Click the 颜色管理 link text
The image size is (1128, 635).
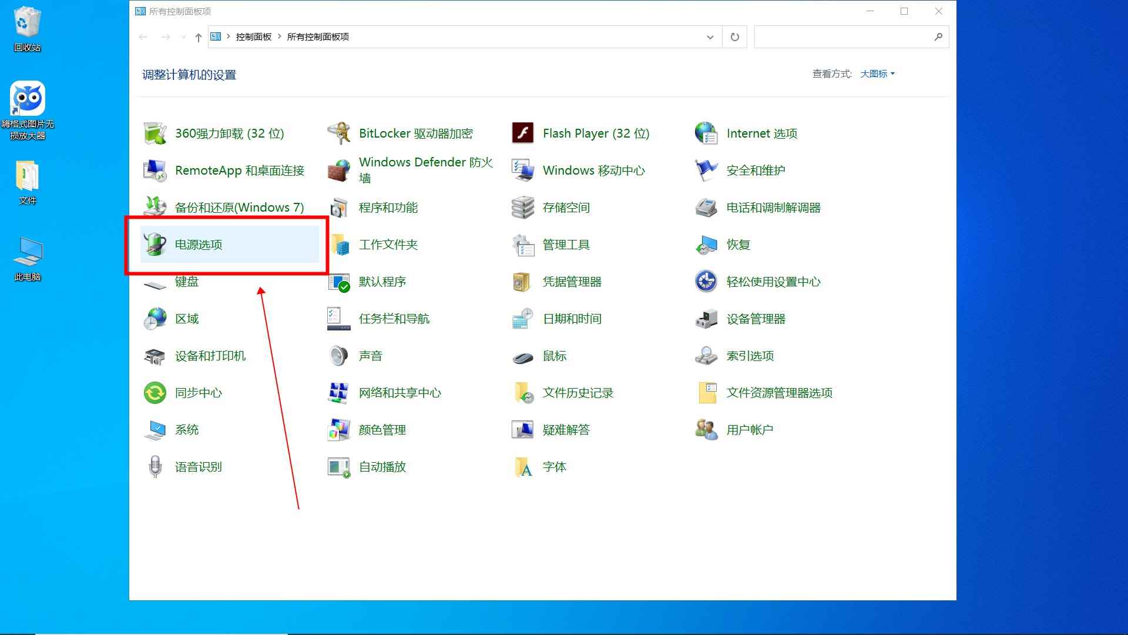pos(382,430)
